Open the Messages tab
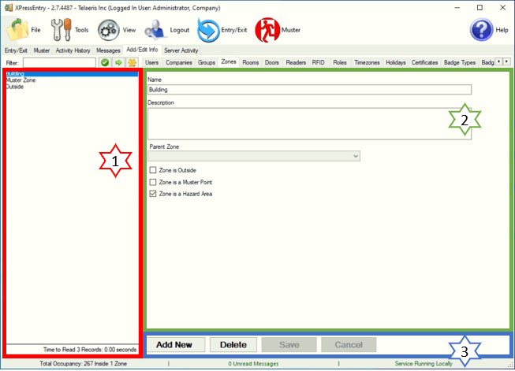 108,50
